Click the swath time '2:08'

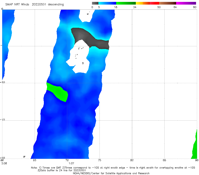[x=4, y=163]
